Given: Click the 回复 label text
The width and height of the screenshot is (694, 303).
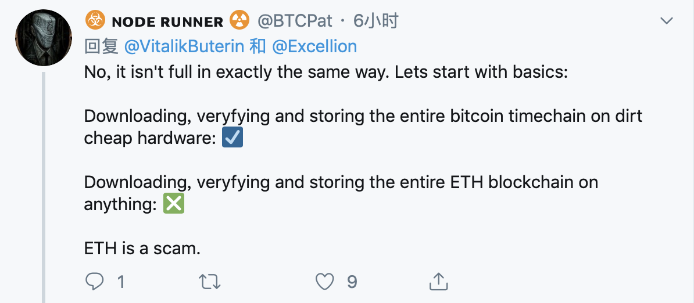Looking at the screenshot, I should click(101, 46).
